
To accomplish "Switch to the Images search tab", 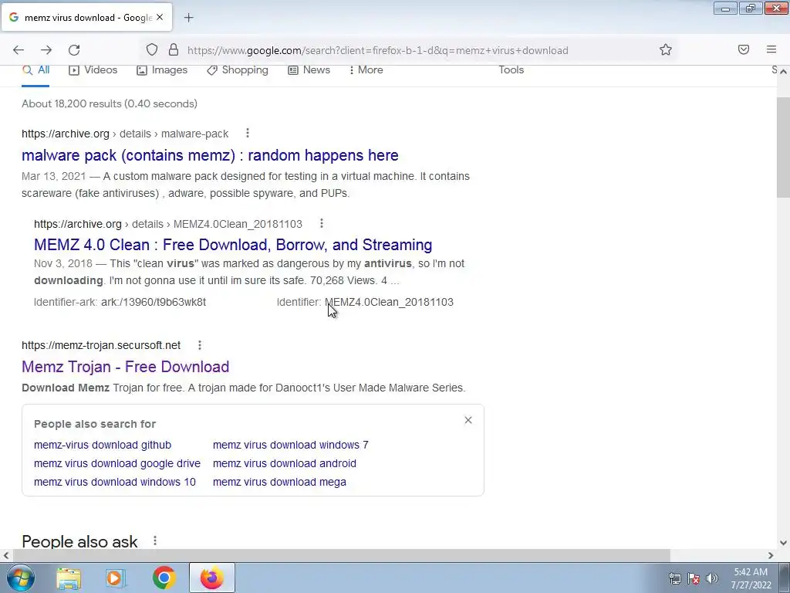I will (162, 70).
